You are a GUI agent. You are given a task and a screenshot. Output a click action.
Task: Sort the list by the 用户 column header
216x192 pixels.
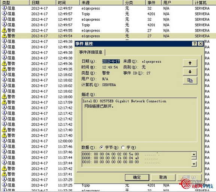tap(177, 3)
